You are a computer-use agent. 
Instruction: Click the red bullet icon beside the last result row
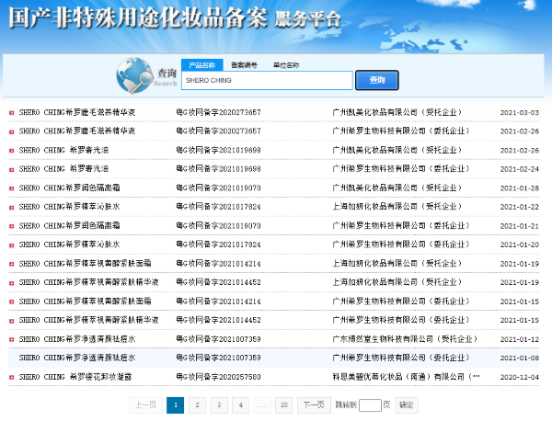point(12,377)
